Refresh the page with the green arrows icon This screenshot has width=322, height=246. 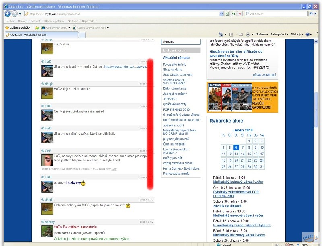pos(233,14)
